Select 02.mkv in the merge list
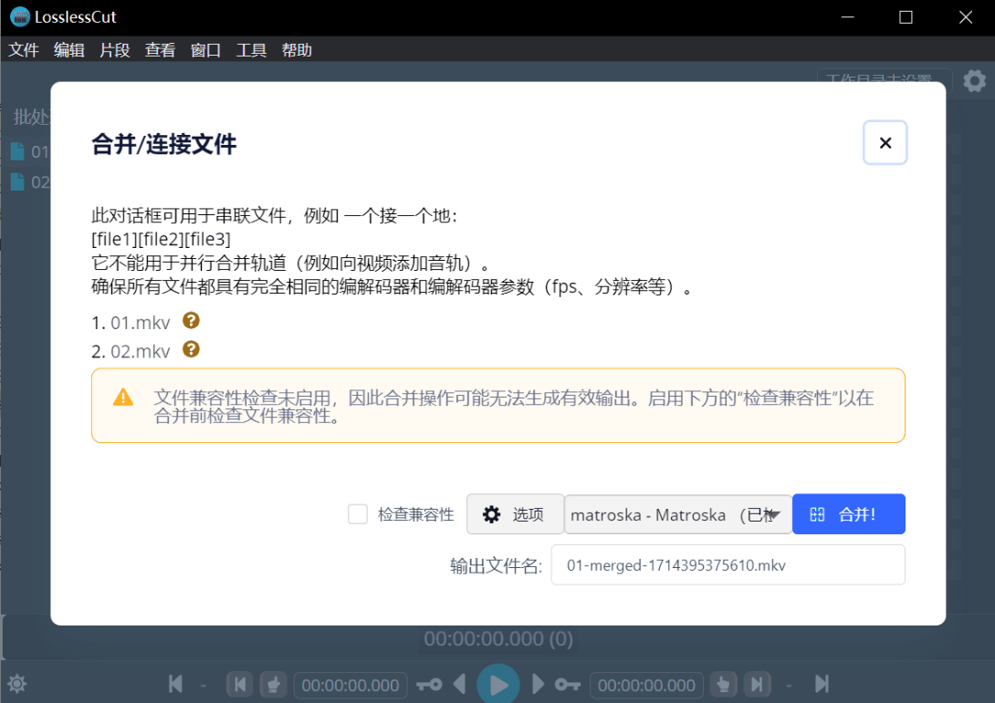 click(x=141, y=351)
